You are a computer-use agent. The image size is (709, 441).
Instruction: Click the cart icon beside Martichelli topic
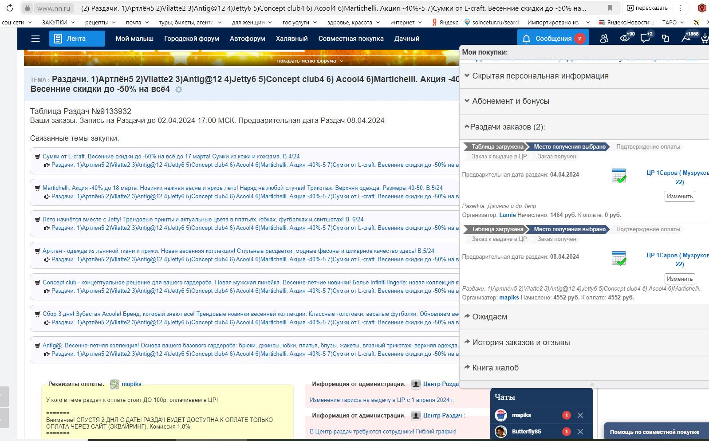[38, 188]
